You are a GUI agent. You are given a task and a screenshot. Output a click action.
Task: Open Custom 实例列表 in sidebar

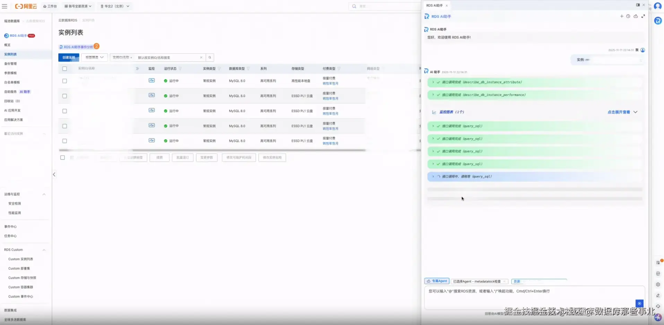coord(21,259)
